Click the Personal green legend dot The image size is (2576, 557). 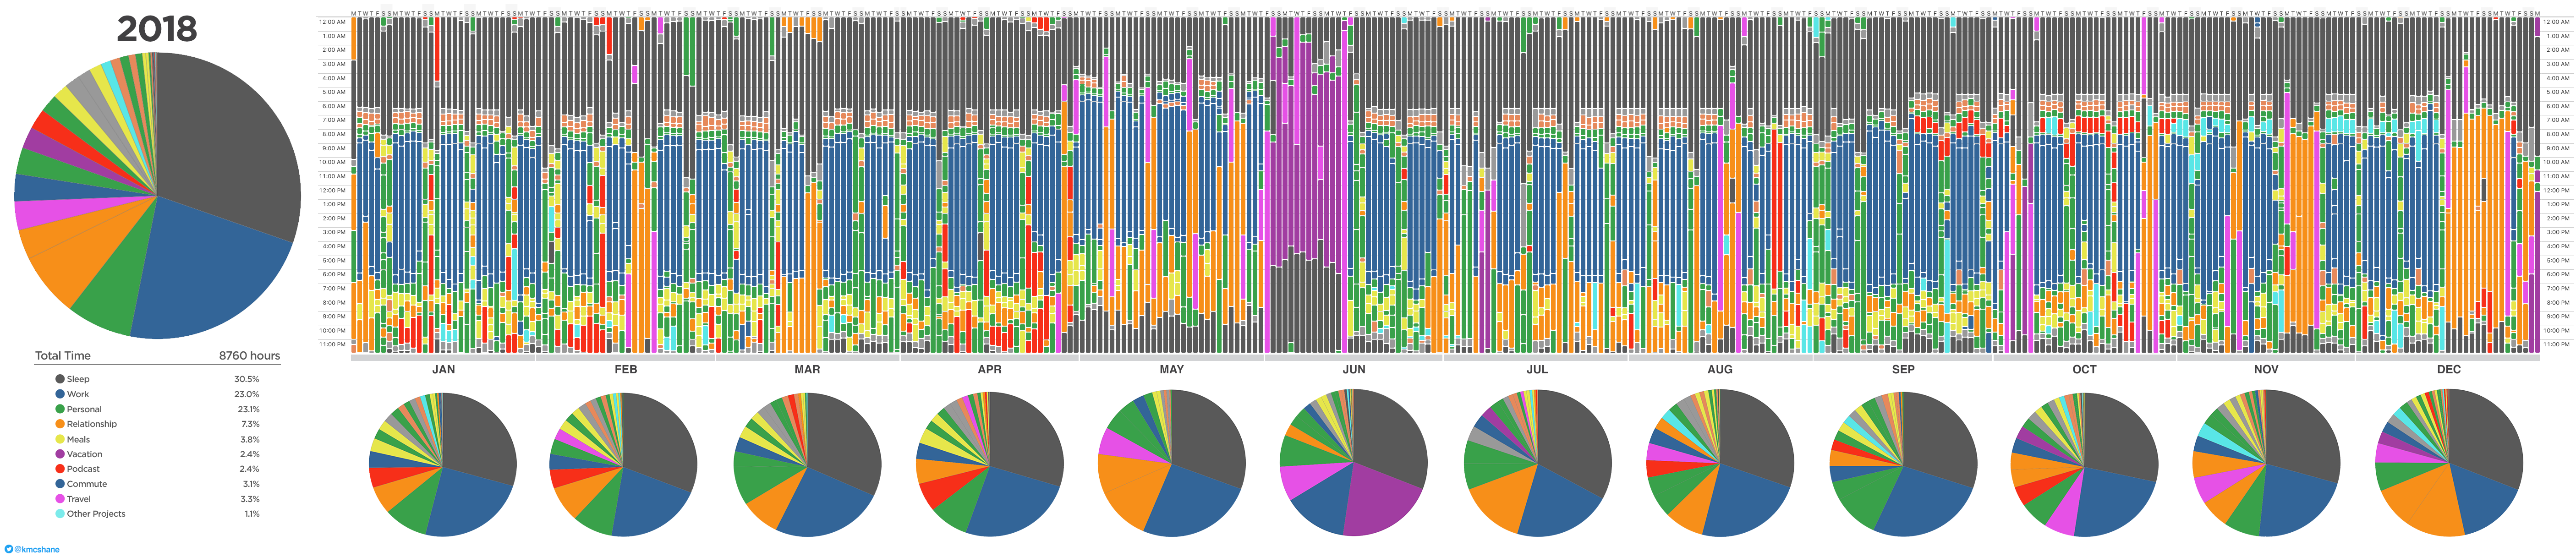[x=60, y=409]
